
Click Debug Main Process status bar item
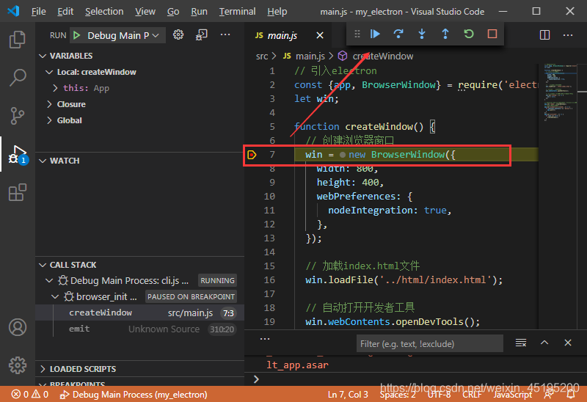click(x=134, y=395)
